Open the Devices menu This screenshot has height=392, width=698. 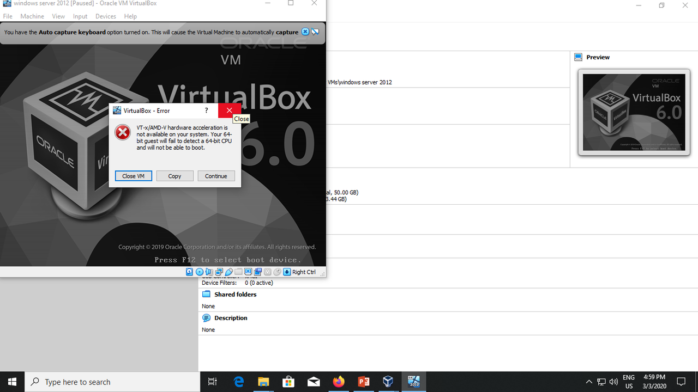pyautogui.click(x=106, y=16)
